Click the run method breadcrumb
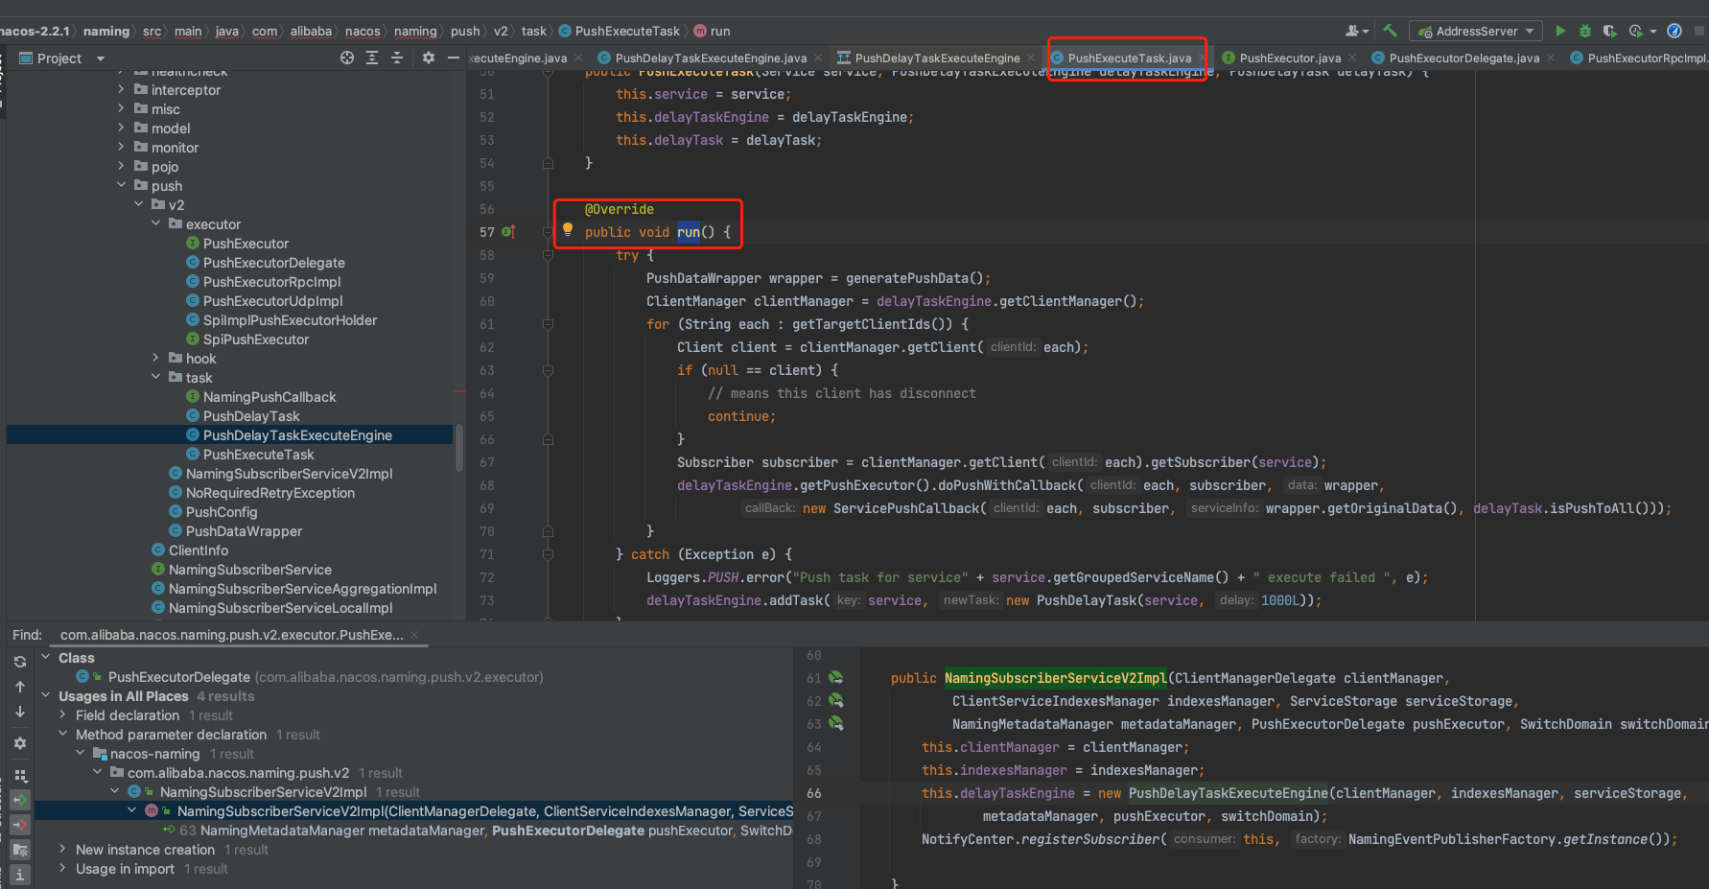Viewport: 1709px width, 889px height. pos(712,31)
